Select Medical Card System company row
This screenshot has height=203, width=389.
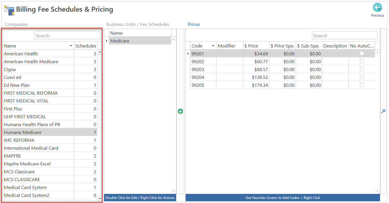coord(50,187)
